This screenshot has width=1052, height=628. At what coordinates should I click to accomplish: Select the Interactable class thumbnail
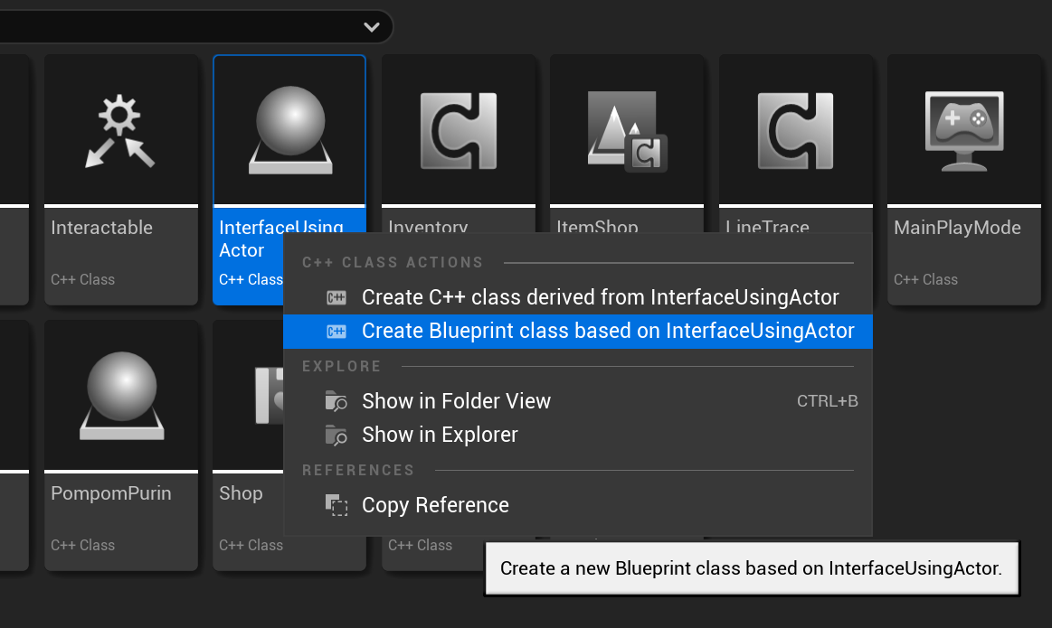121,130
